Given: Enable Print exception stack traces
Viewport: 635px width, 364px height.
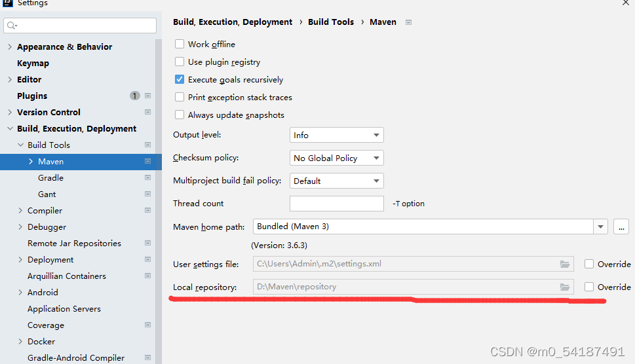Looking at the screenshot, I should (180, 97).
